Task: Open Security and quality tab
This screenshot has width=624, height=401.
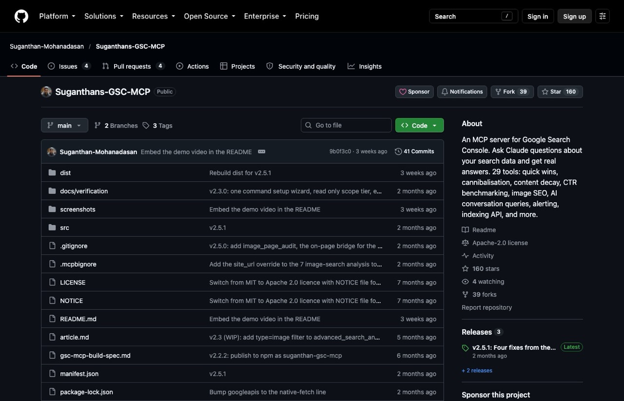Action: [x=301, y=66]
